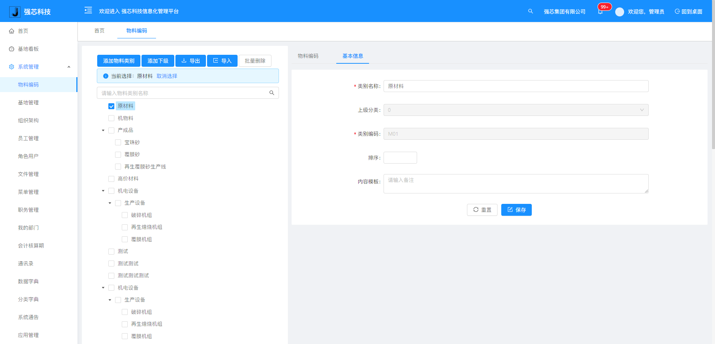Open the 上级分类 dropdown
715x344 pixels.
(x=516, y=110)
